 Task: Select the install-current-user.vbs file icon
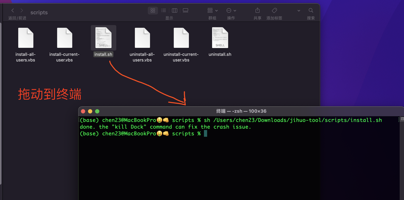coord(64,38)
